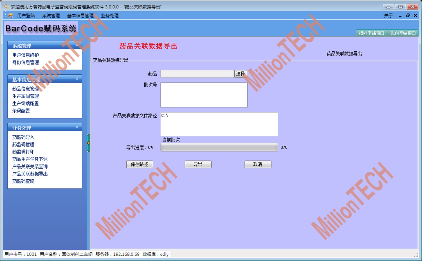The width and height of the screenshot is (422, 261).
Task: Click 横向平铺窗口 button
Action: [371, 33]
